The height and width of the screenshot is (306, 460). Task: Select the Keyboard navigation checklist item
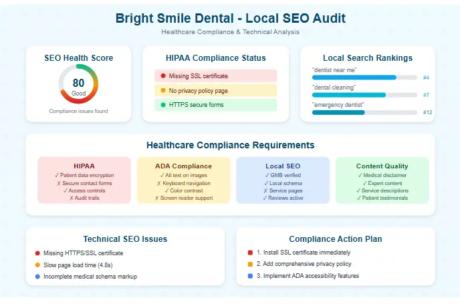pyautogui.click(x=183, y=182)
